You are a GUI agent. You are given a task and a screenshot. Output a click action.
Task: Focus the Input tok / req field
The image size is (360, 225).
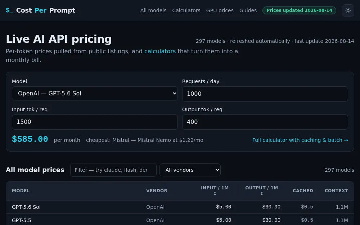pyautogui.click(x=95, y=122)
